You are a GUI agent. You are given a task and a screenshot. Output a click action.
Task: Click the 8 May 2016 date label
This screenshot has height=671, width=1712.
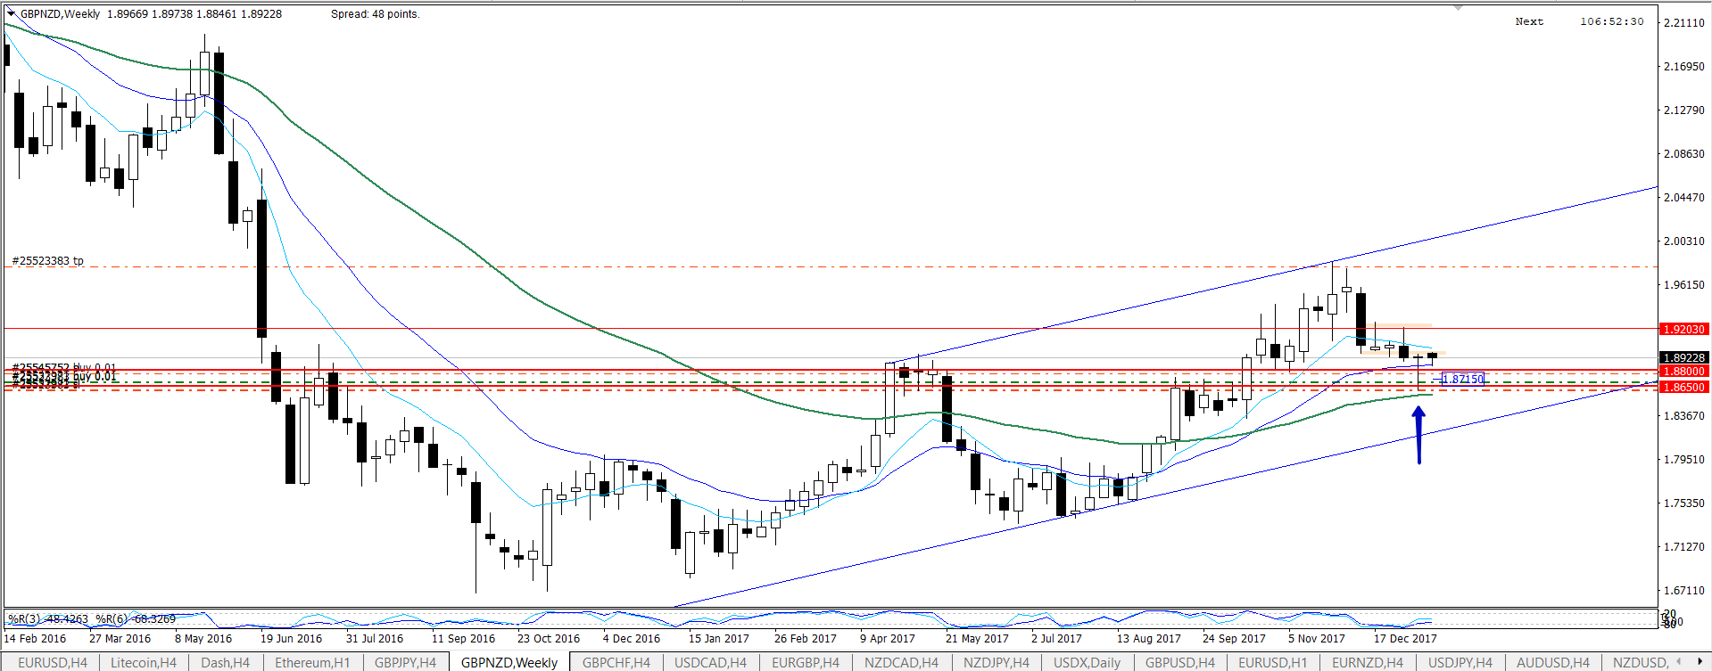[x=203, y=639]
